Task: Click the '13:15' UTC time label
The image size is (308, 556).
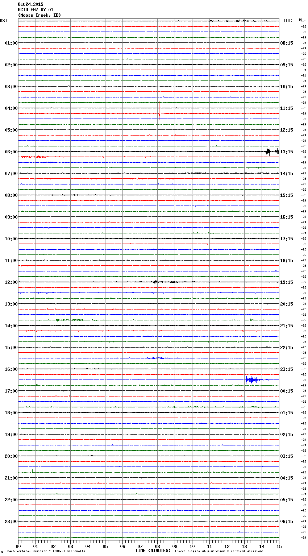Action: tap(287, 152)
